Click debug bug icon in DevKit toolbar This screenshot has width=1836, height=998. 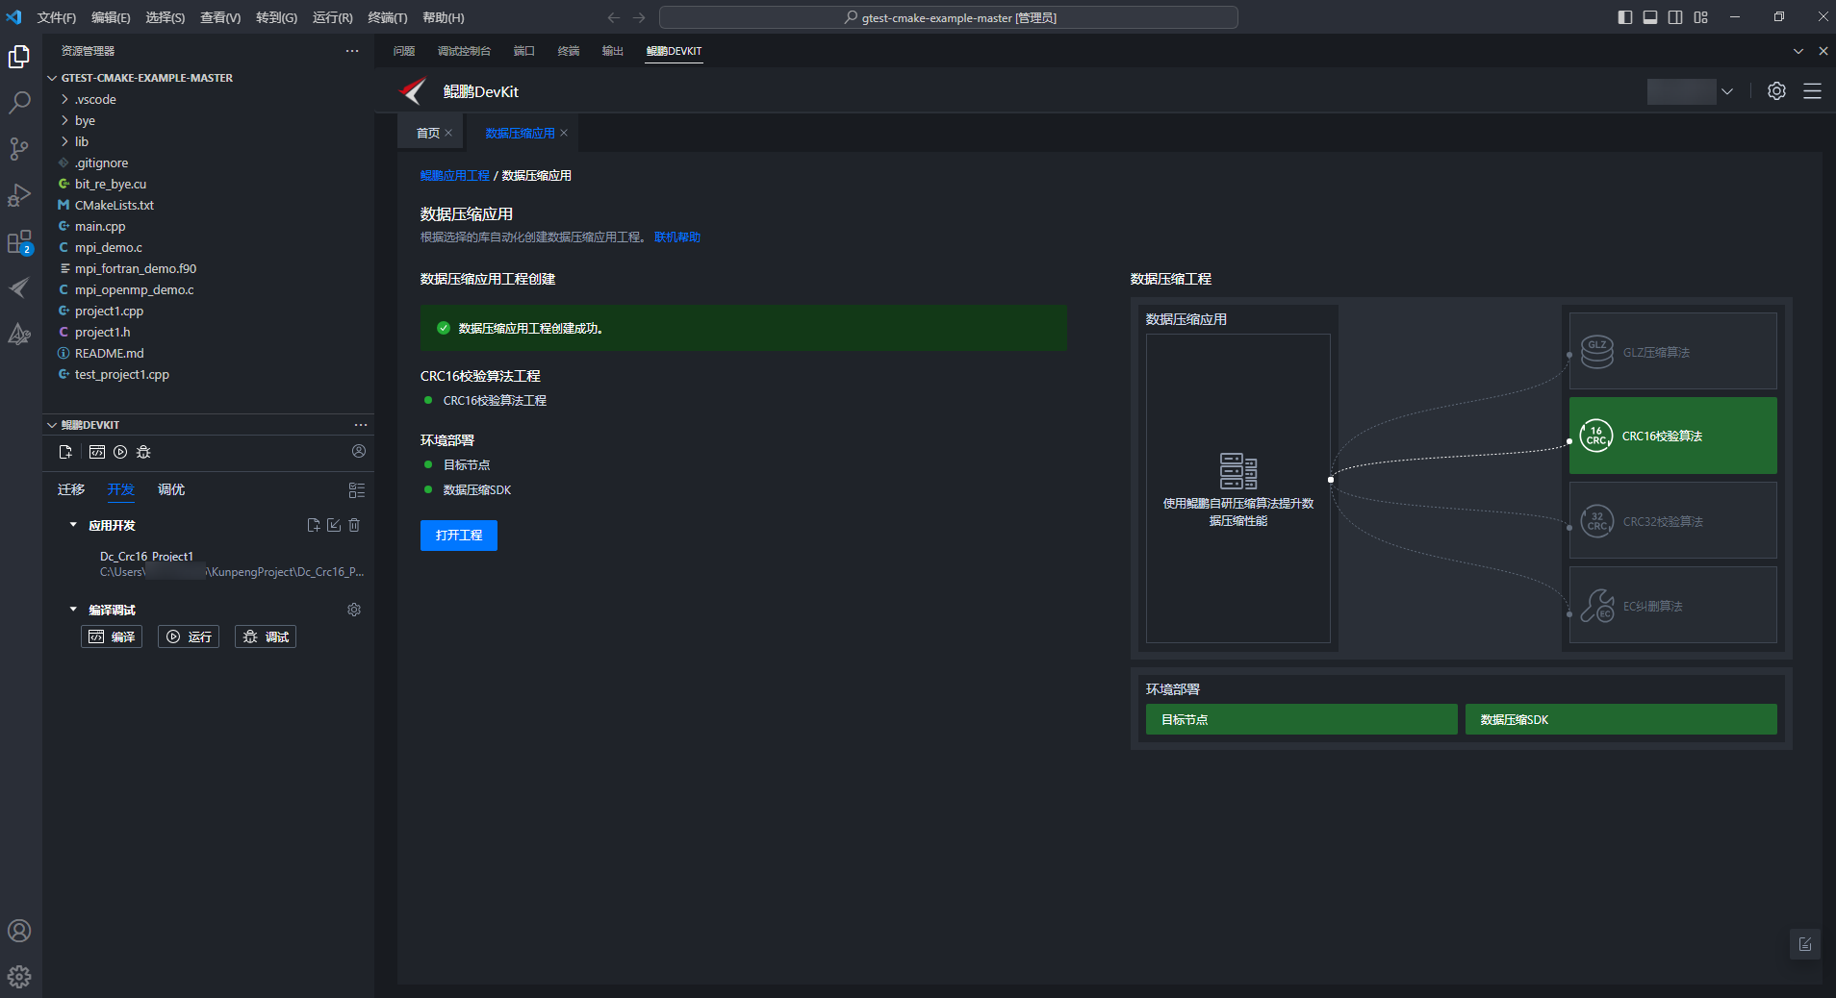coord(143,452)
